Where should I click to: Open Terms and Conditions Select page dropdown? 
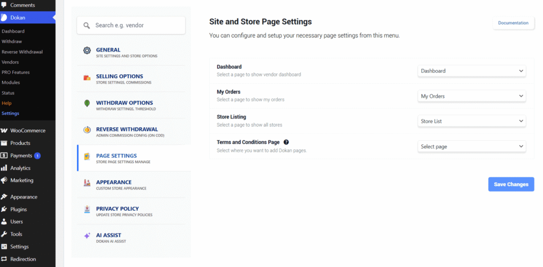coord(471,147)
